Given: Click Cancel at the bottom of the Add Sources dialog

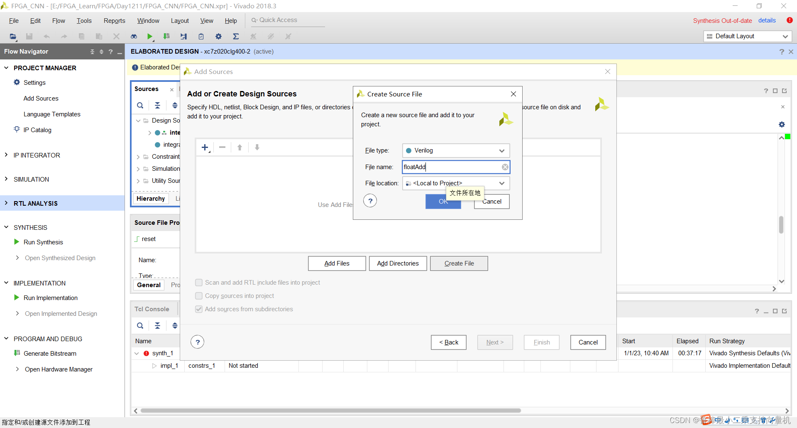Looking at the screenshot, I should click(x=588, y=342).
